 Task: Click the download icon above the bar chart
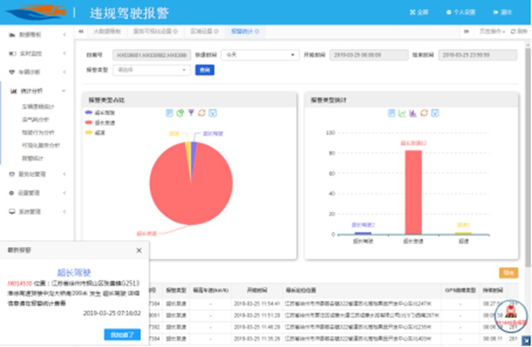click(435, 113)
